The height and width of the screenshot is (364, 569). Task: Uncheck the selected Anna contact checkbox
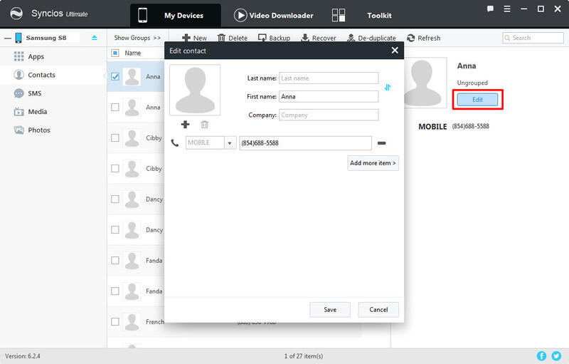coord(115,77)
